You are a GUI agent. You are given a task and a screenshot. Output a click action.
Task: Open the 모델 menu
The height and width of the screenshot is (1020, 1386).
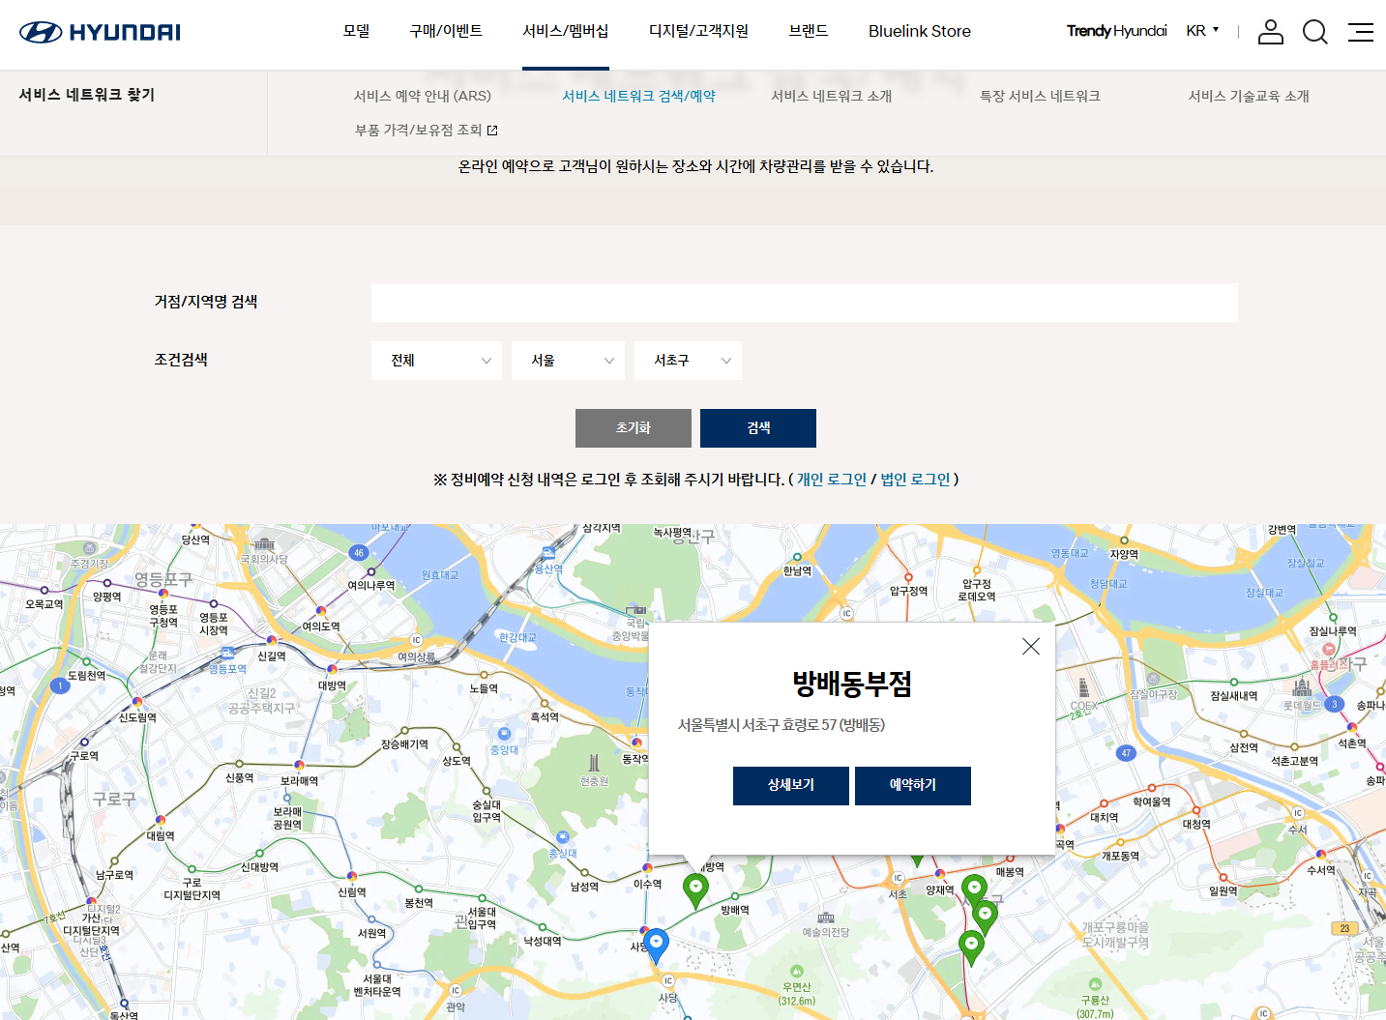(356, 31)
